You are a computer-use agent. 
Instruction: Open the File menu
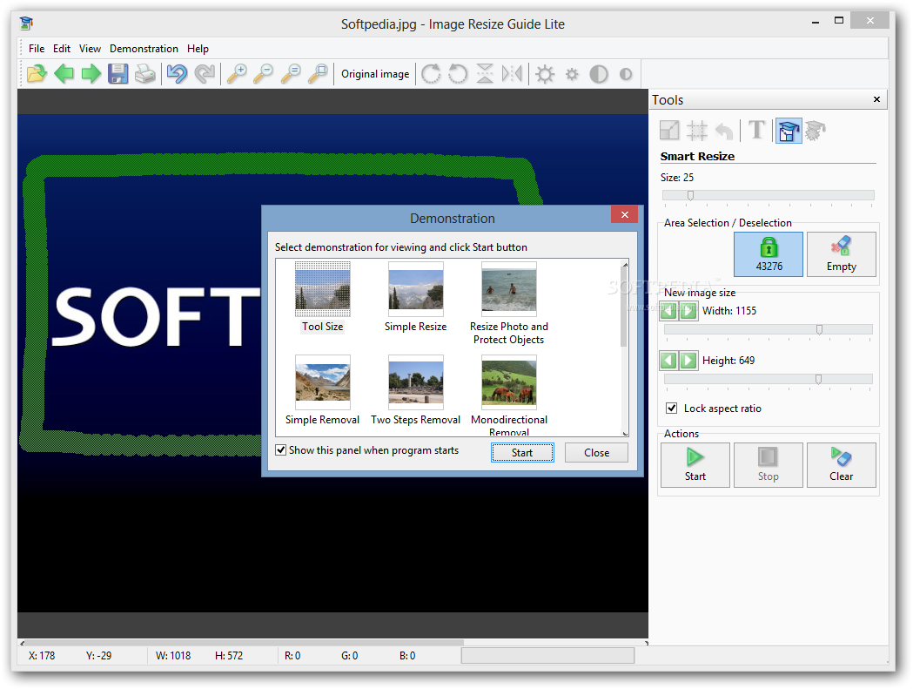(37, 49)
